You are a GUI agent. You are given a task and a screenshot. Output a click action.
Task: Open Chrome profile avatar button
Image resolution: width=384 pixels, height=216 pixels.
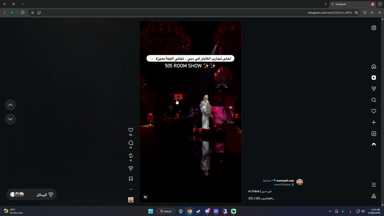tap(12, 13)
